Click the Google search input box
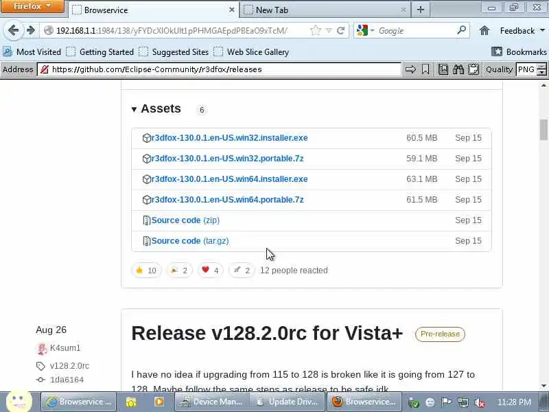This screenshot has width=549, height=412. 415,31
